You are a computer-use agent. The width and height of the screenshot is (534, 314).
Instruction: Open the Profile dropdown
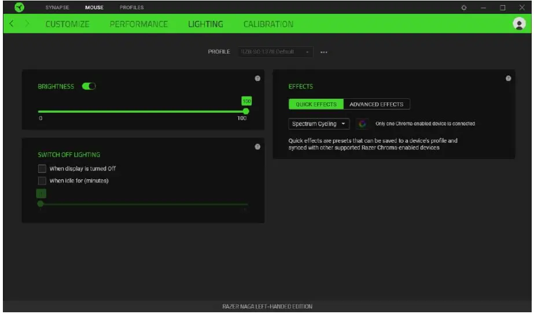[275, 52]
